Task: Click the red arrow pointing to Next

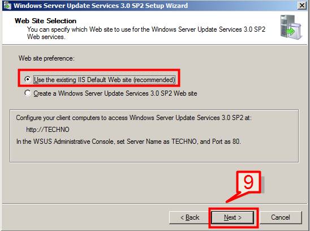Action: 233,198
